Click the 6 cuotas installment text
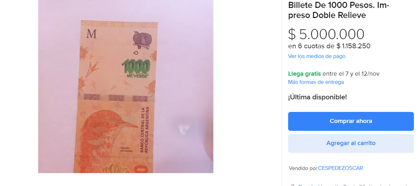The width and height of the screenshot is (418, 186). click(329, 46)
